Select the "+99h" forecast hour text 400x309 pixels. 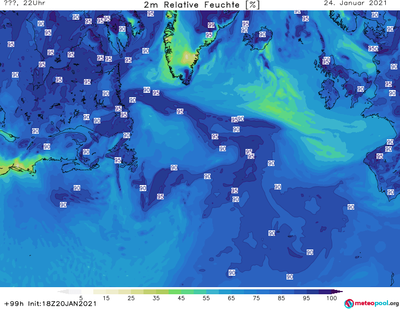coord(14,304)
